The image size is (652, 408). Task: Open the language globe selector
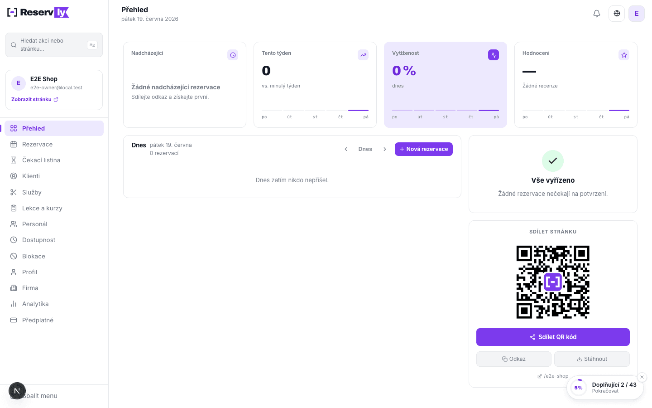pos(617,14)
